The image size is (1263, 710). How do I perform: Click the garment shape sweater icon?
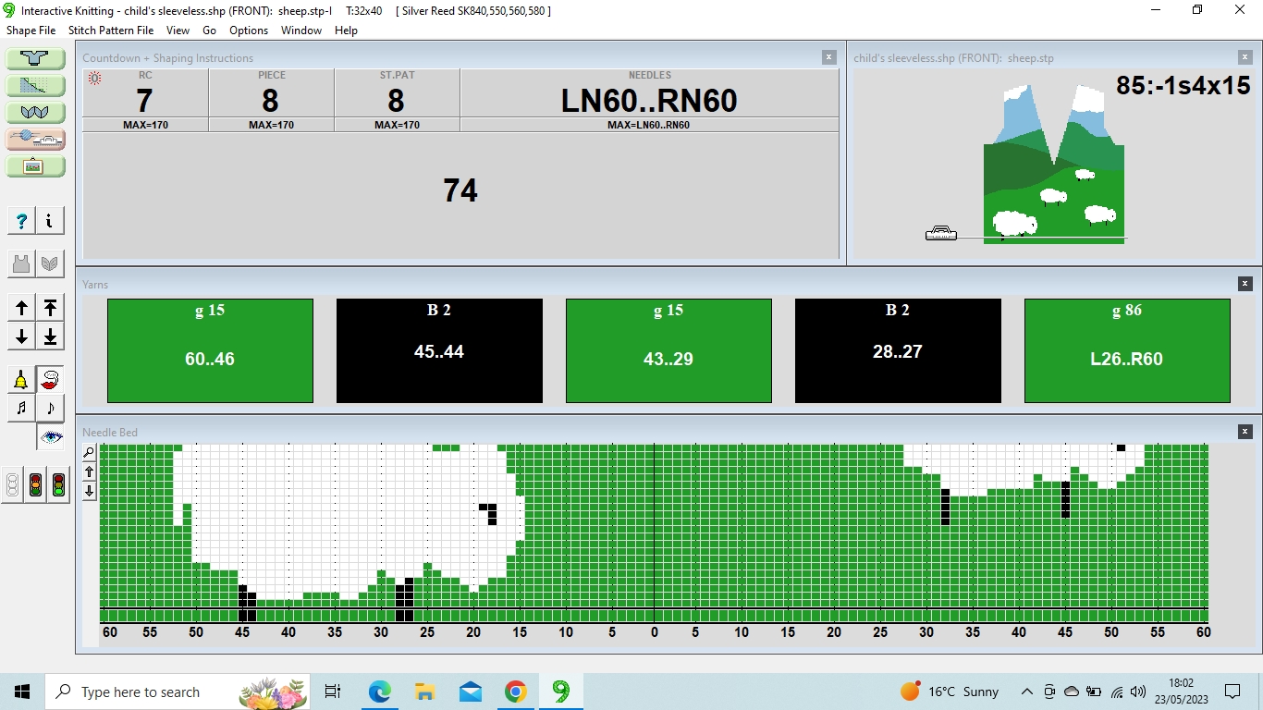pos(35,58)
